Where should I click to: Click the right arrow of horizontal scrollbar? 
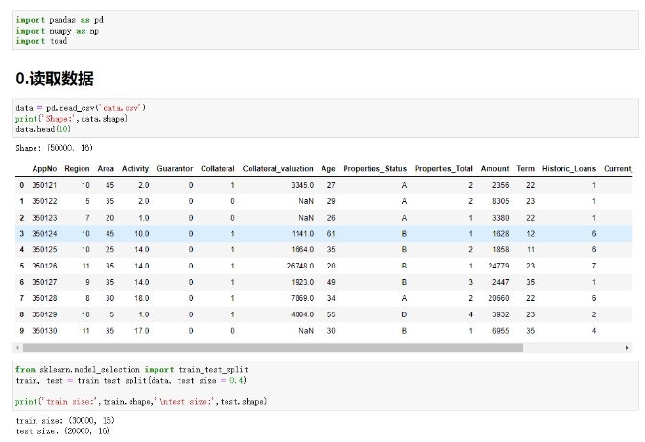[x=627, y=348]
